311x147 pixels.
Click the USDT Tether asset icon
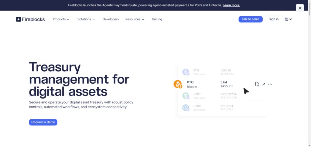[x=186, y=96]
